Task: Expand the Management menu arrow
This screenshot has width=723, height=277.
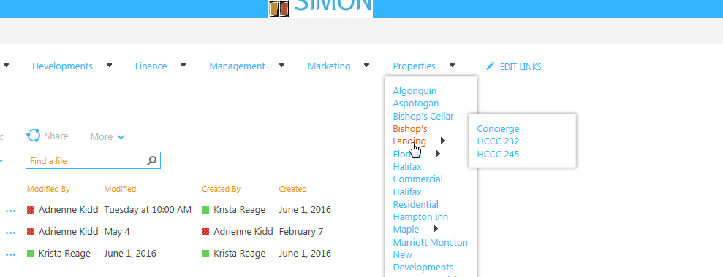Action: coord(281,66)
